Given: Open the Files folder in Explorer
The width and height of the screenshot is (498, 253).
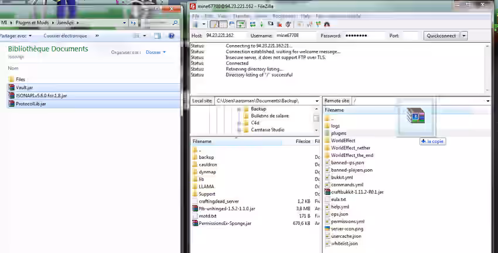Looking at the screenshot, I should click(21, 80).
